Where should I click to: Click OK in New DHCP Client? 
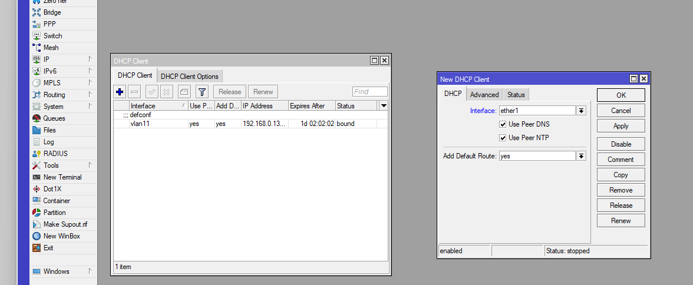point(621,95)
